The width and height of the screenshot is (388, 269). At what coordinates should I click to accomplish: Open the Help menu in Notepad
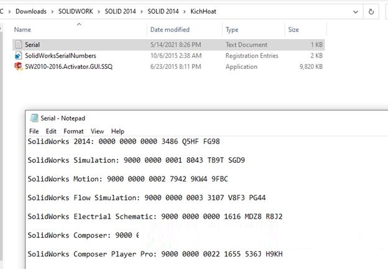pyautogui.click(x=118, y=131)
